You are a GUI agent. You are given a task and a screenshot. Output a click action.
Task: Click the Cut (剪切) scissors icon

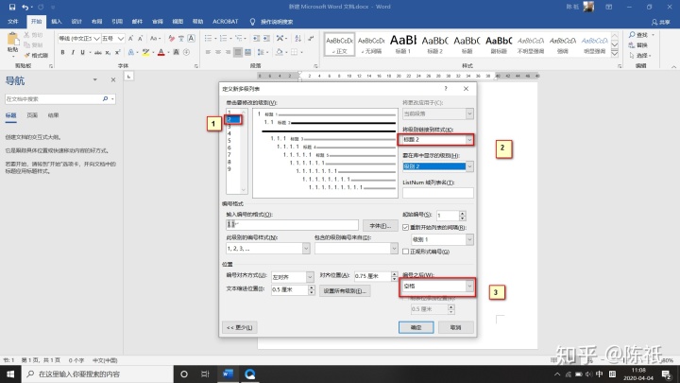click(x=26, y=35)
